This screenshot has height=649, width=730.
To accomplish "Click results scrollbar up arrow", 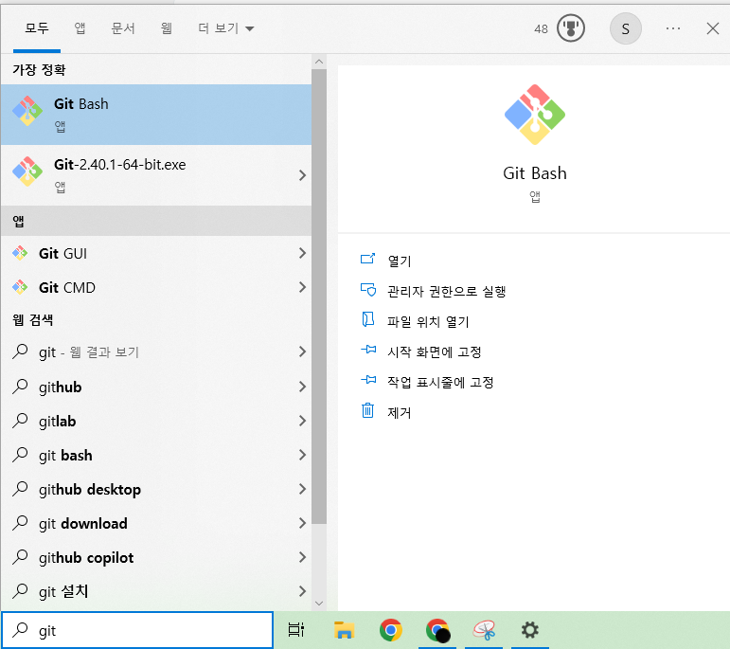I will (319, 62).
